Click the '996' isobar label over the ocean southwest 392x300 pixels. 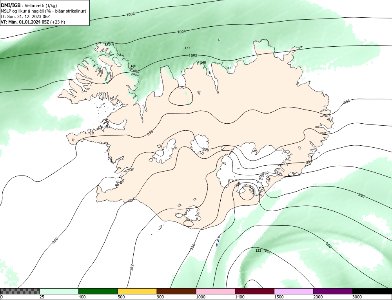coord(55,240)
